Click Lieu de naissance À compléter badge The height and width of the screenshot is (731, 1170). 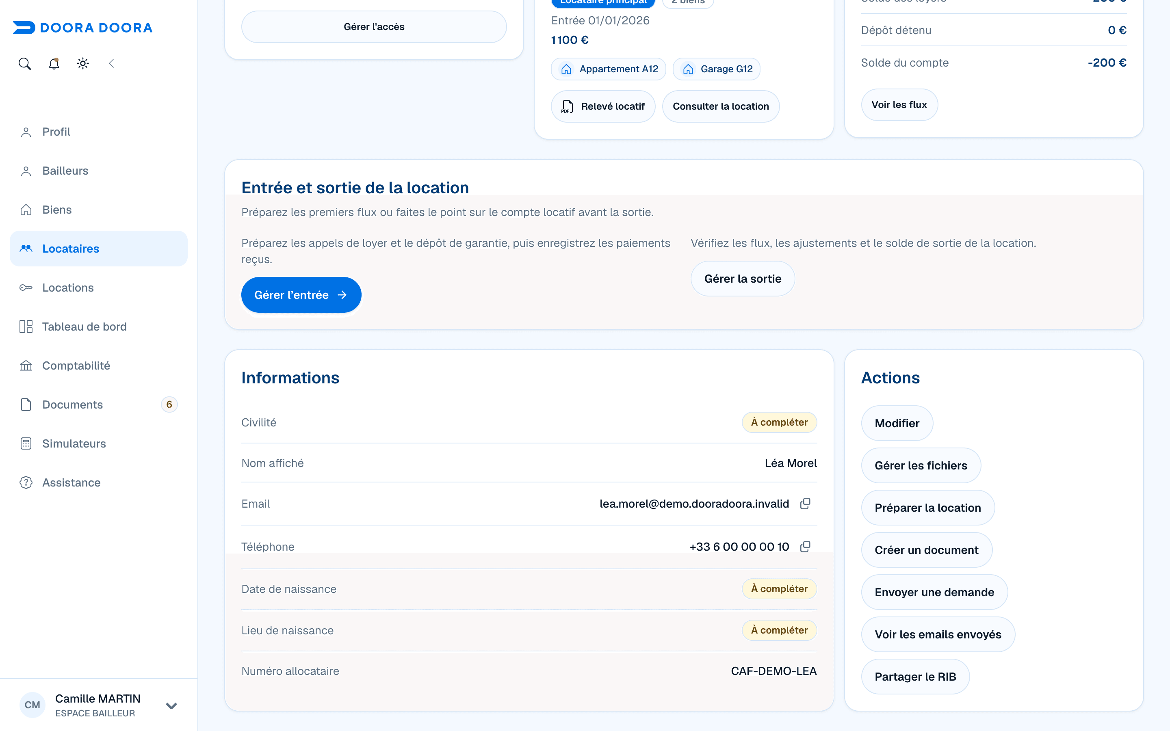pos(779,630)
